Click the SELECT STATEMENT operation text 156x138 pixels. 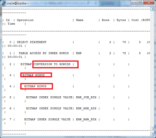click(x=32, y=42)
